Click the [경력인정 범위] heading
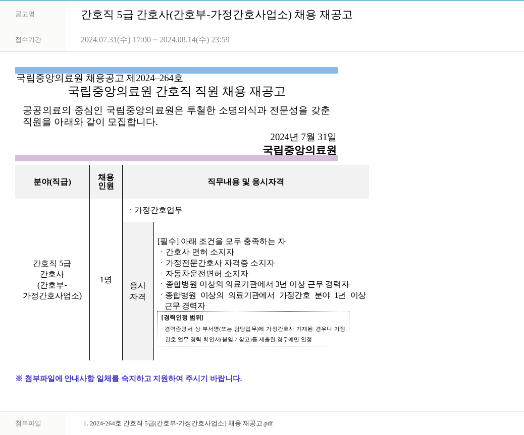 tap(182, 318)
